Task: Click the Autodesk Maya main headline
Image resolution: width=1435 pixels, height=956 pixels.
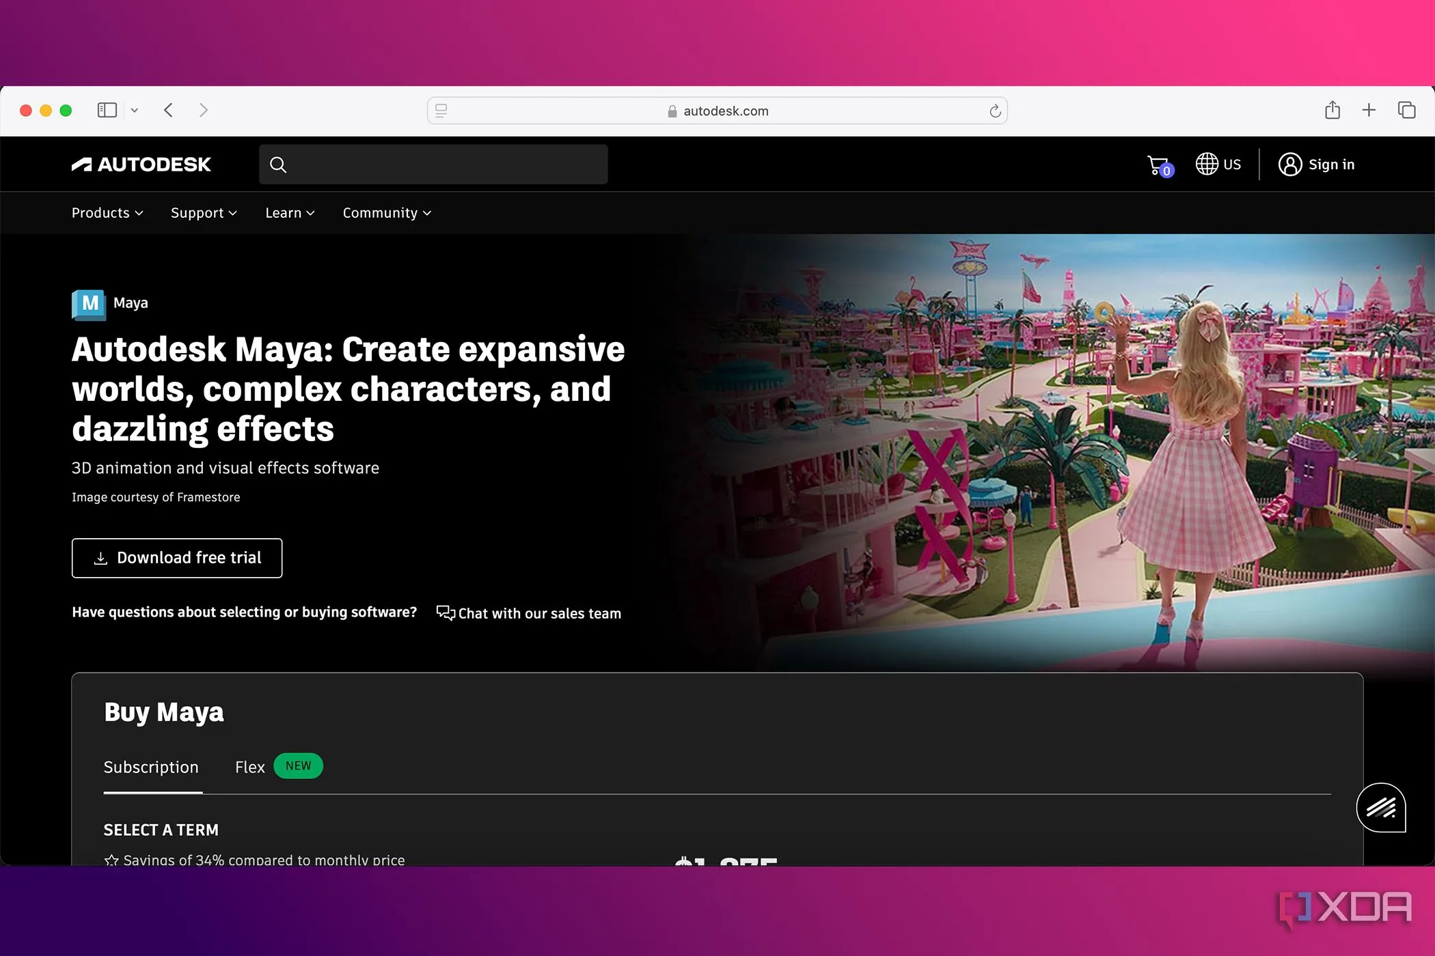Action: tap(348, 389)
